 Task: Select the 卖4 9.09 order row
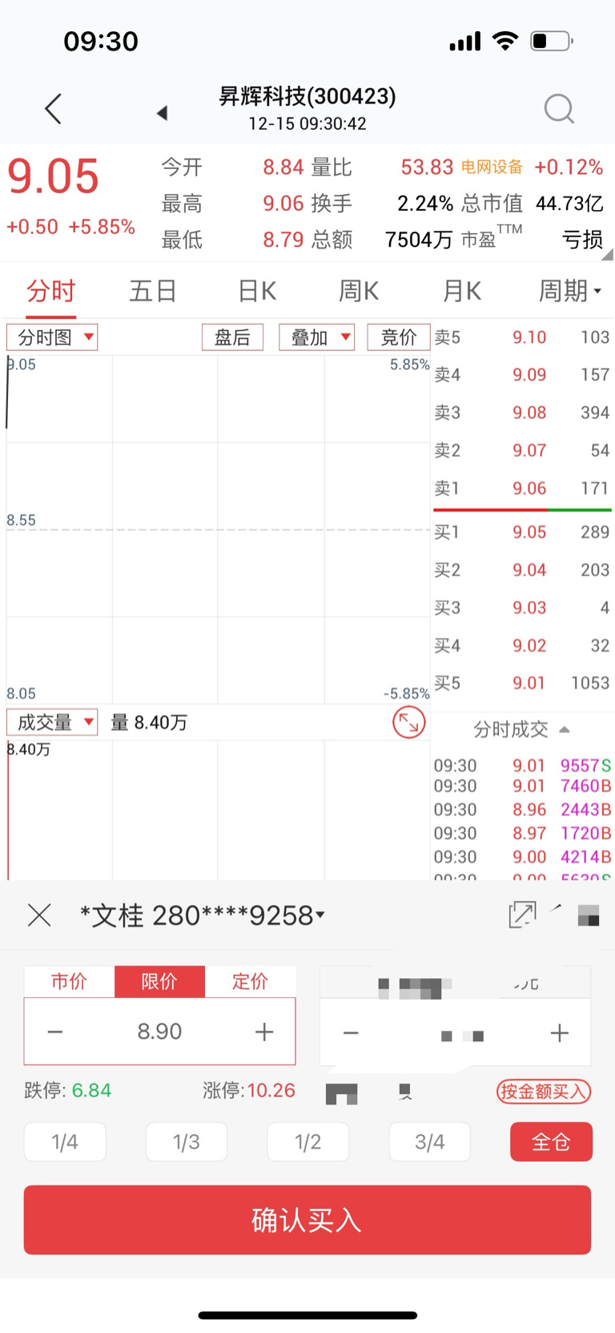pyautogui.click(x=522, y=374)
